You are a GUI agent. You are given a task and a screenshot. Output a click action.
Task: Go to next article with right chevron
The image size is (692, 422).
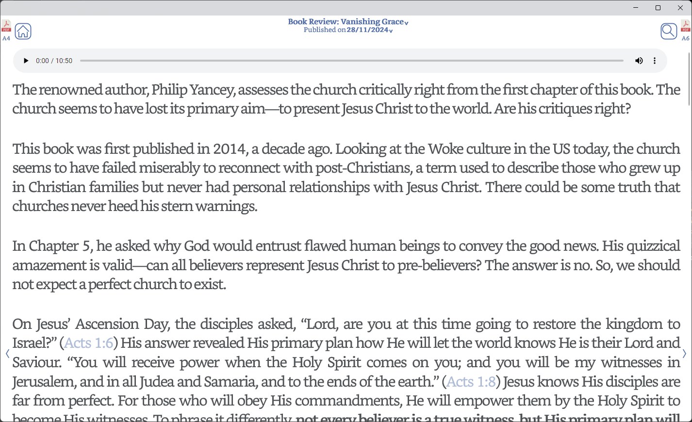684,354
